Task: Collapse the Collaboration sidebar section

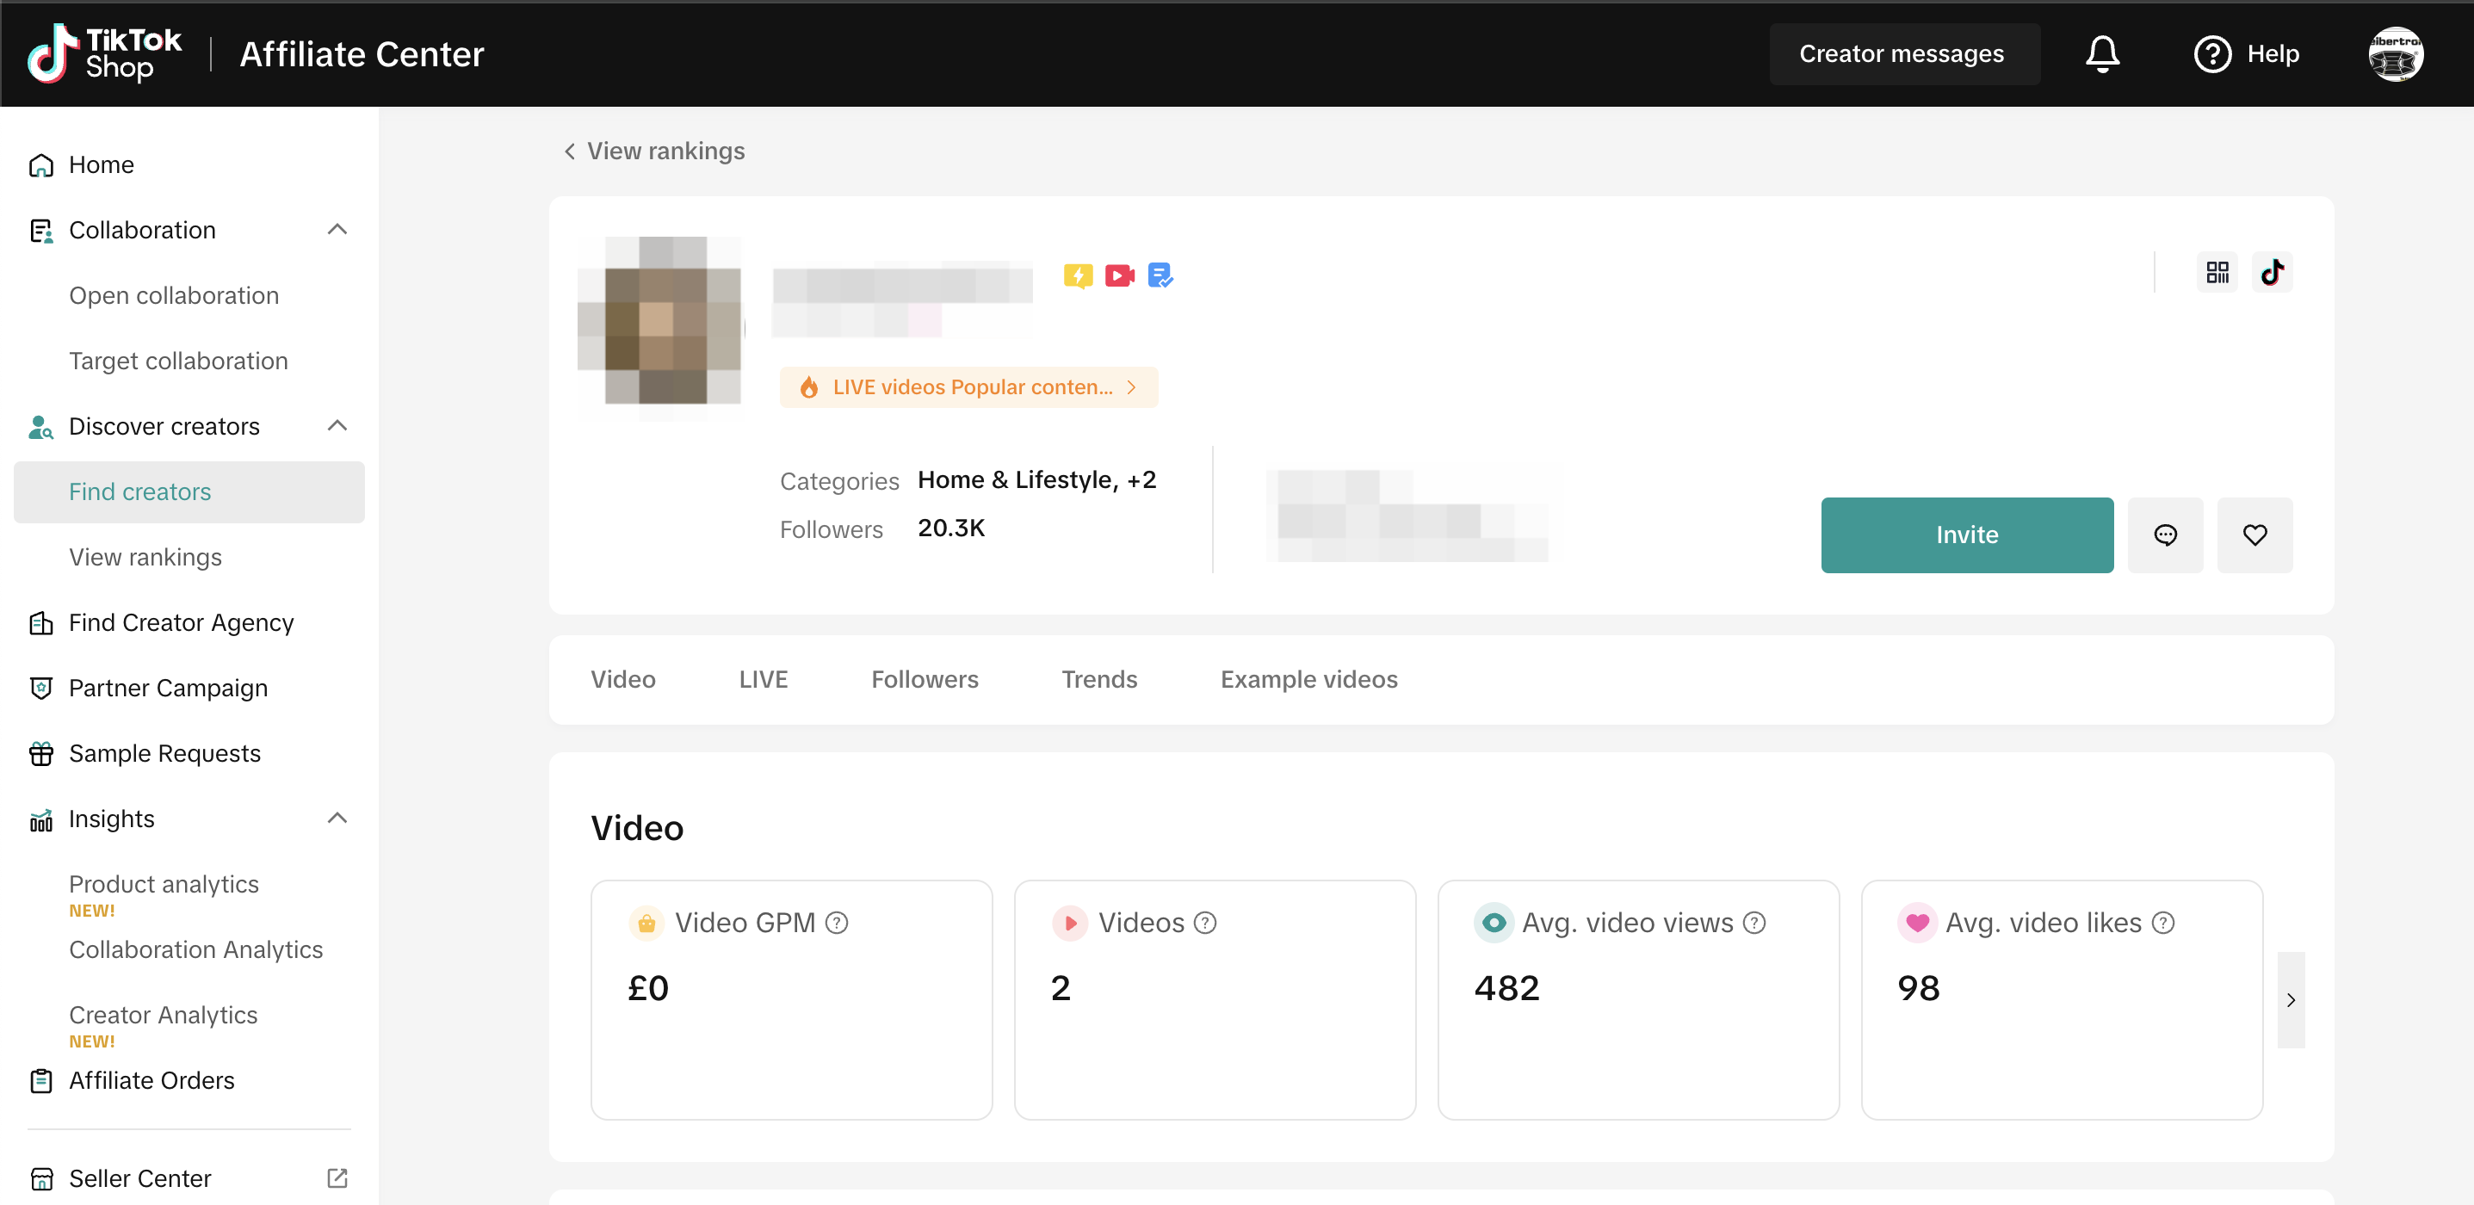Action: tap(337, 230)
